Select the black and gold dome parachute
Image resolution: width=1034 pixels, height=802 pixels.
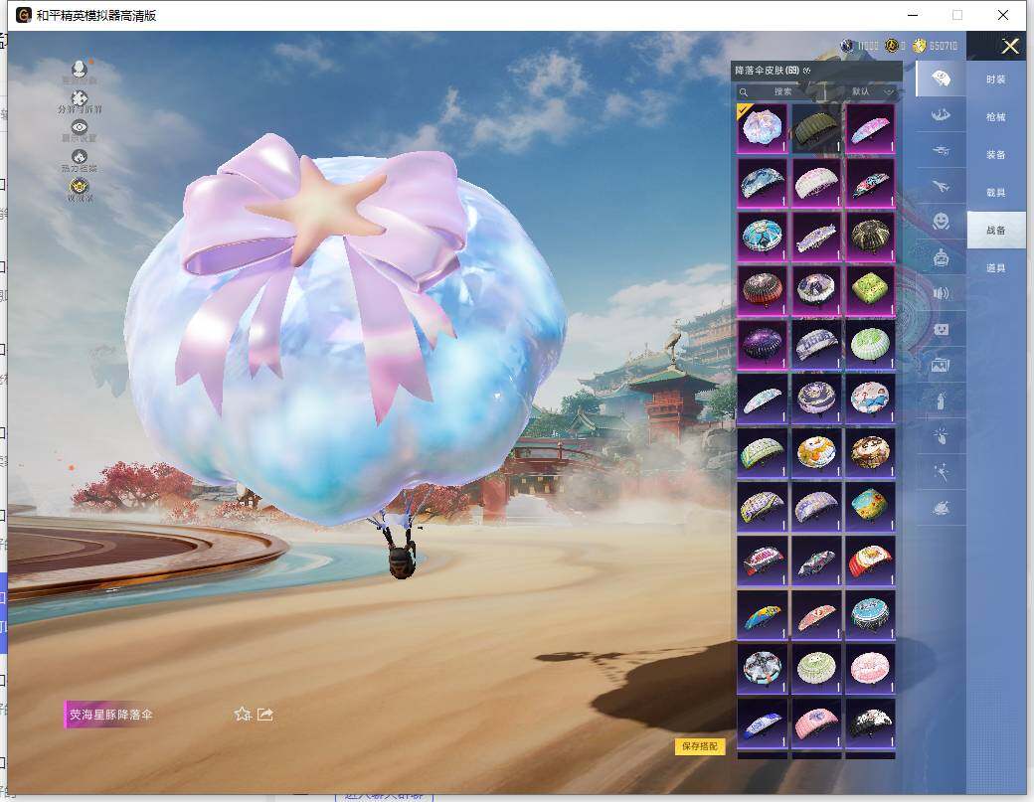pyautogui.click(x=870, y=236)
